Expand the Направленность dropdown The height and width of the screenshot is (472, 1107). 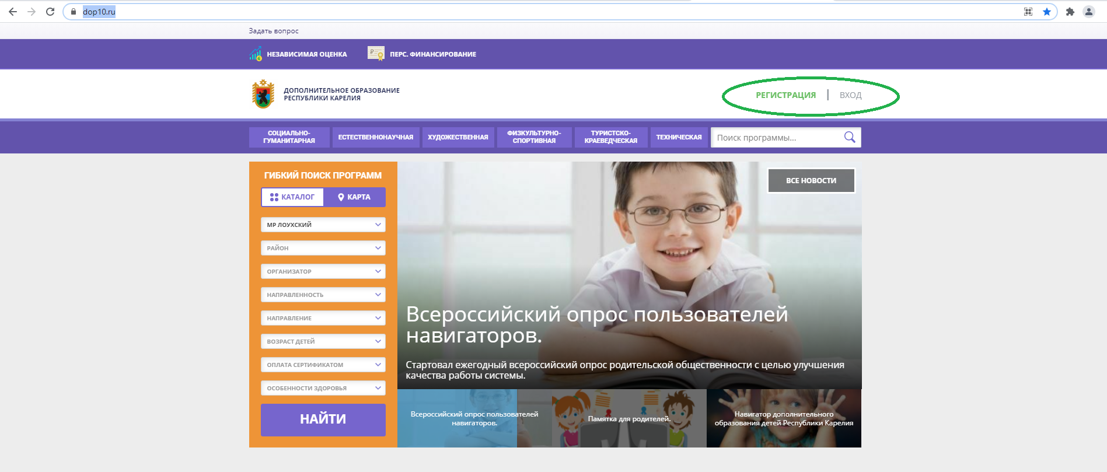pyautogui.click(x=323, y=295)
